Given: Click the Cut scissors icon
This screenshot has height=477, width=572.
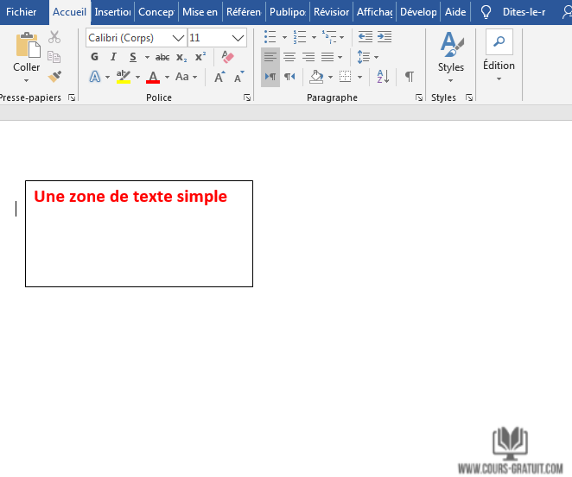Looking at the screenshot, I should pos(54,37).
